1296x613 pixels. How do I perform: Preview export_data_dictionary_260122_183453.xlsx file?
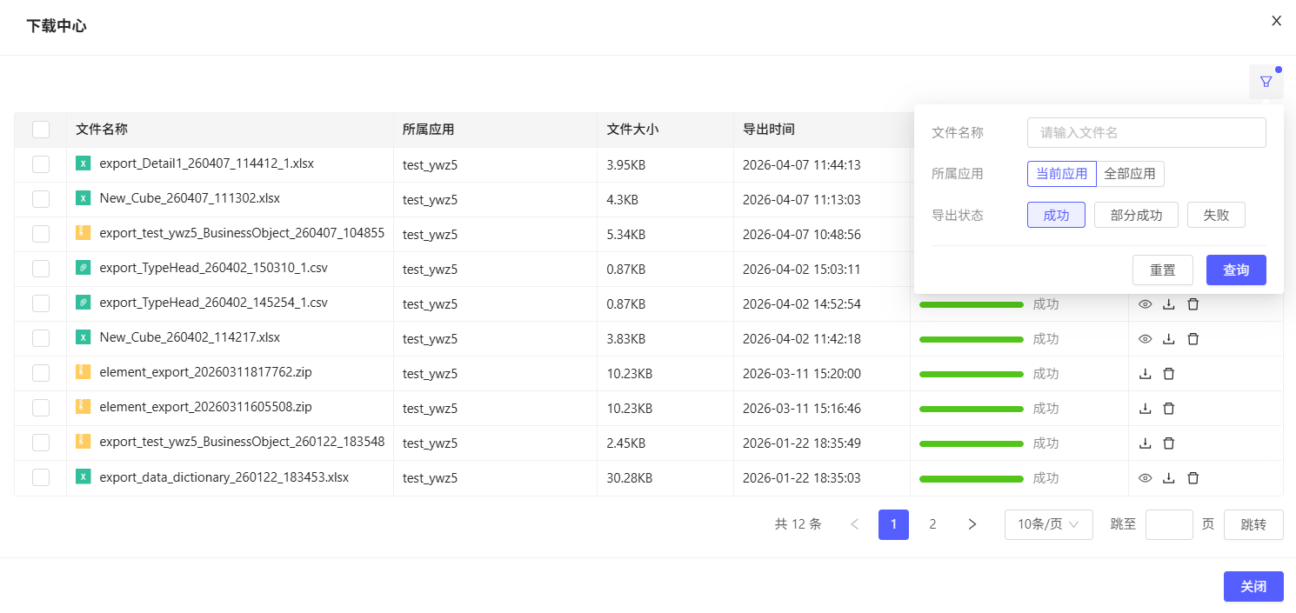coord(1146,478)
